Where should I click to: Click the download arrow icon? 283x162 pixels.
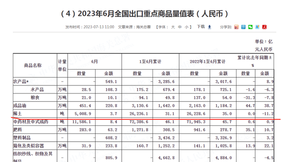point(210,27)
